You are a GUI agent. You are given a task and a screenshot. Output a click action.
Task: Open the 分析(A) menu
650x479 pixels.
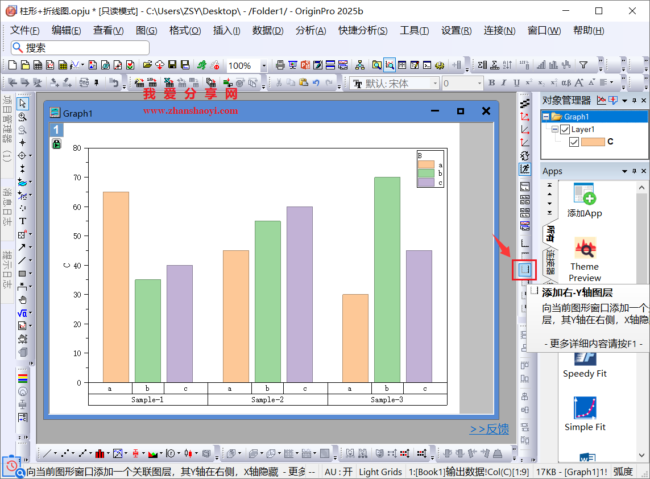pos(310,31)
